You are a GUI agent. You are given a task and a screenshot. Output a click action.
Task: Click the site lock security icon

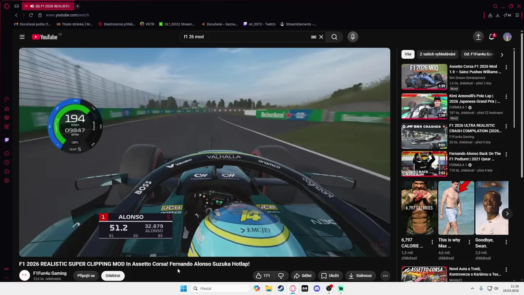(x=40, y=15)
